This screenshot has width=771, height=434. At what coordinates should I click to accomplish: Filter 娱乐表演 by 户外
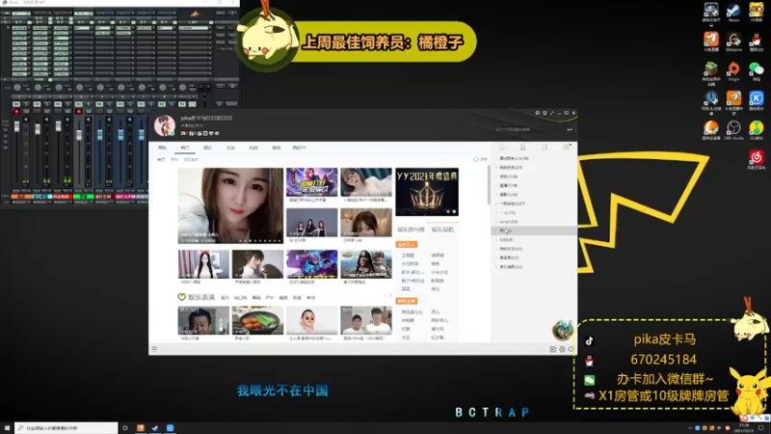(x=270, y=298)
